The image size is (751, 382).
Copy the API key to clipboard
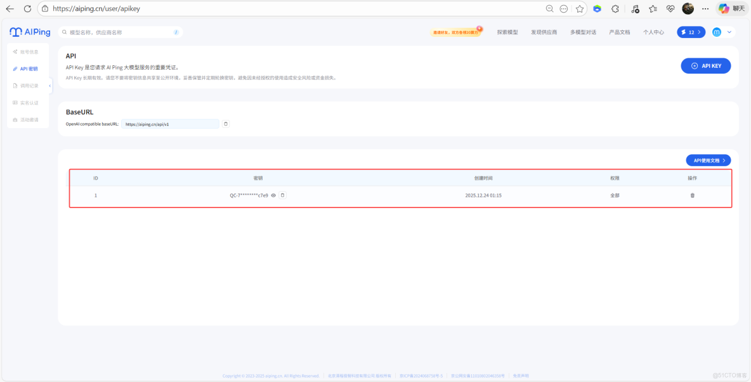[x=282, y=195]
